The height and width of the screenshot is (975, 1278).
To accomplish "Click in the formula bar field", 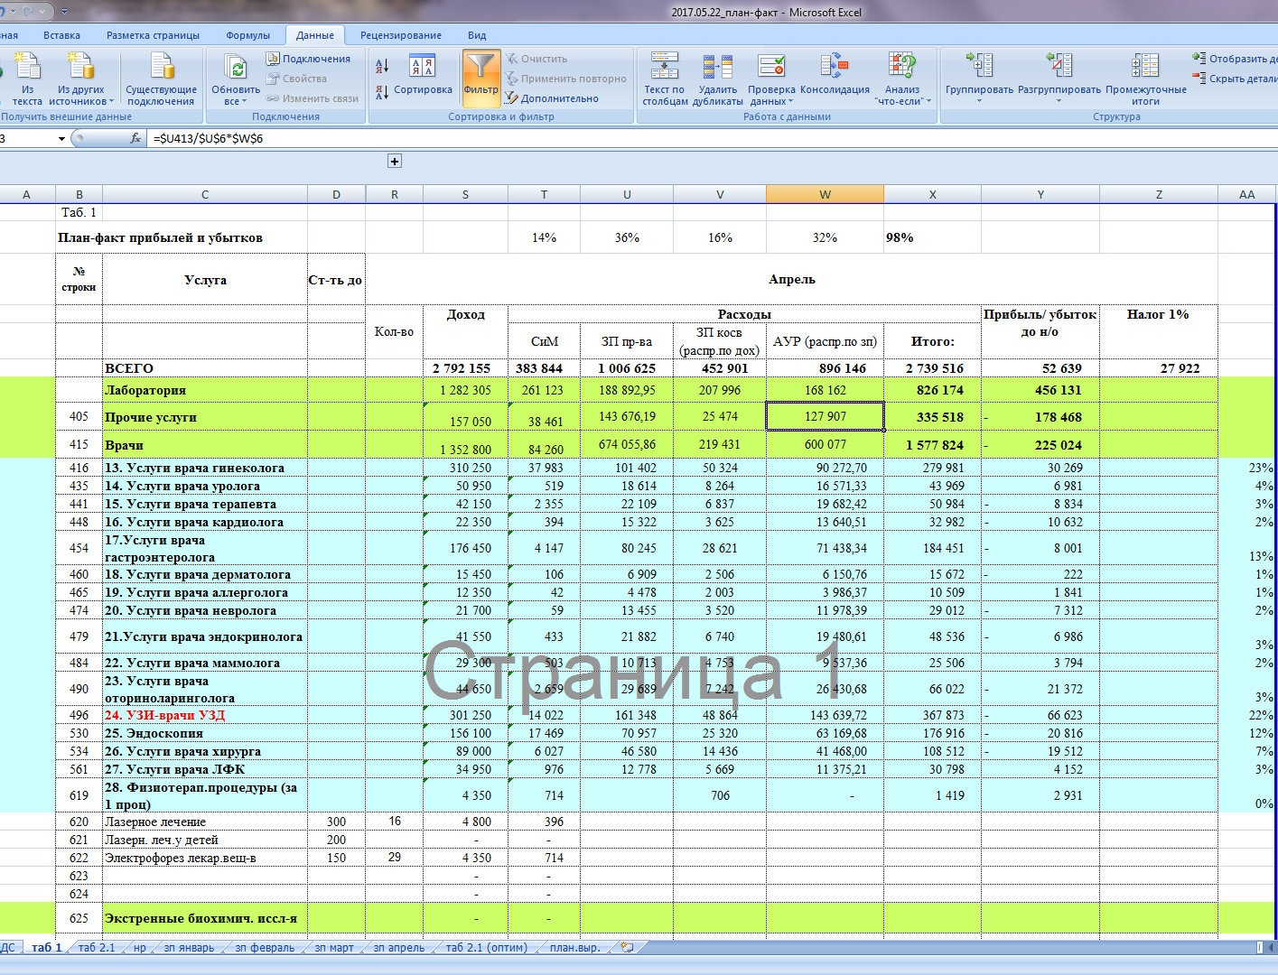I will (x=714, y=138).
